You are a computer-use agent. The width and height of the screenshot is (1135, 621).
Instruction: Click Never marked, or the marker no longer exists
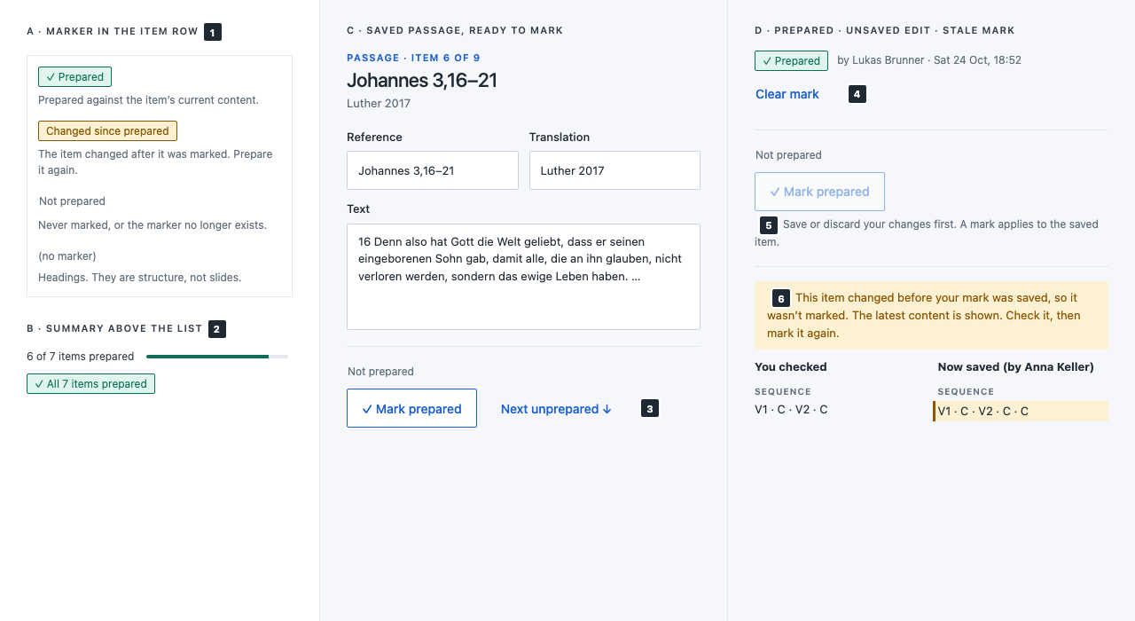[x=153, y=225]
